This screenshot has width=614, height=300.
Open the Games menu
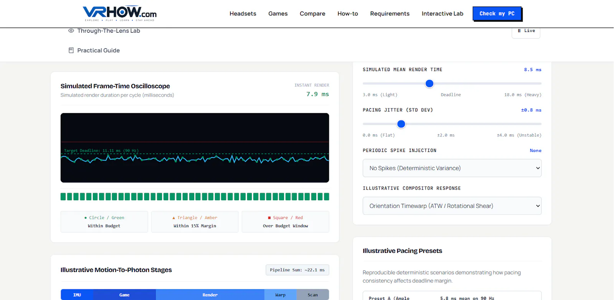[x=278, y=13]
